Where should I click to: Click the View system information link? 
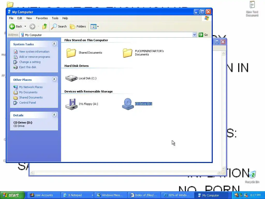pyautogui.click(x=34, y=52)
